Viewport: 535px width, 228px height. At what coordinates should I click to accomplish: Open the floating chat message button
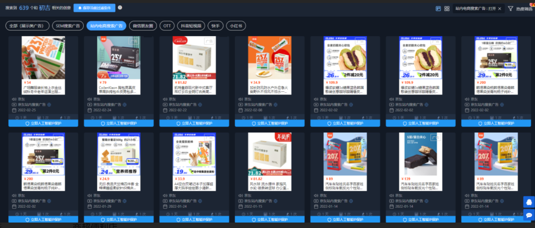(x=529, y=215)
